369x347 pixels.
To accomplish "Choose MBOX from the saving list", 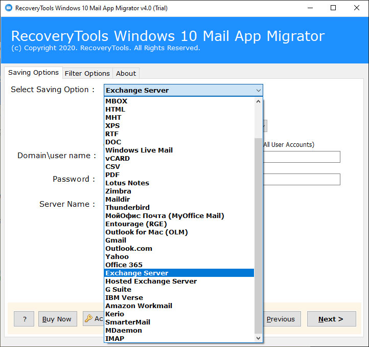I will pos(179,101).
